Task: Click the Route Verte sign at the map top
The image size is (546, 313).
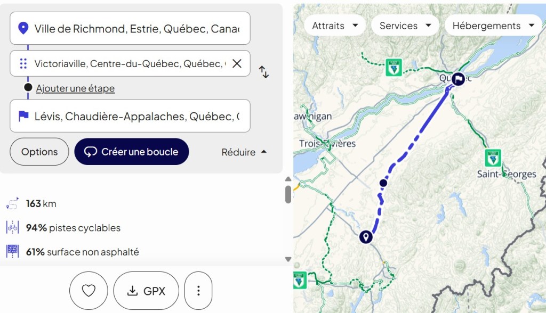Action: coord(394,68)
